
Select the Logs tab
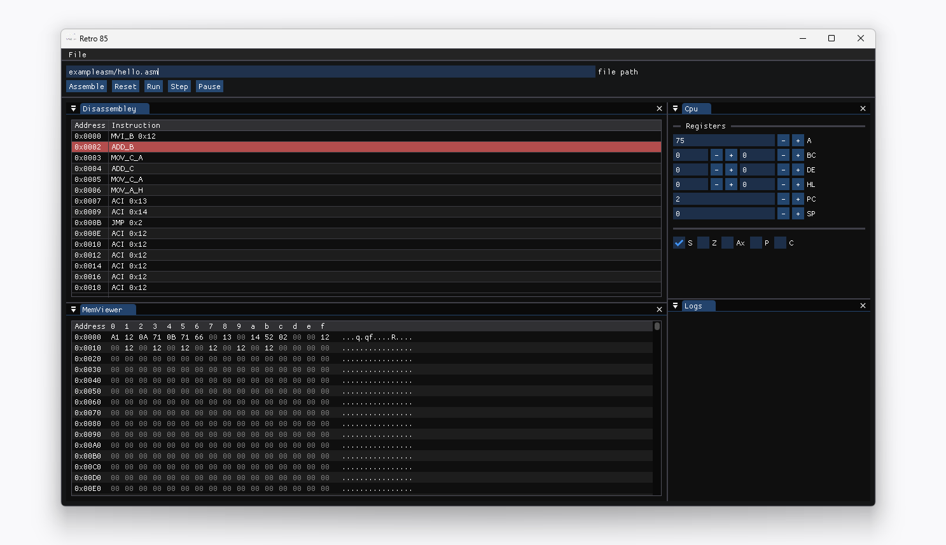click(x=699, y=306)
